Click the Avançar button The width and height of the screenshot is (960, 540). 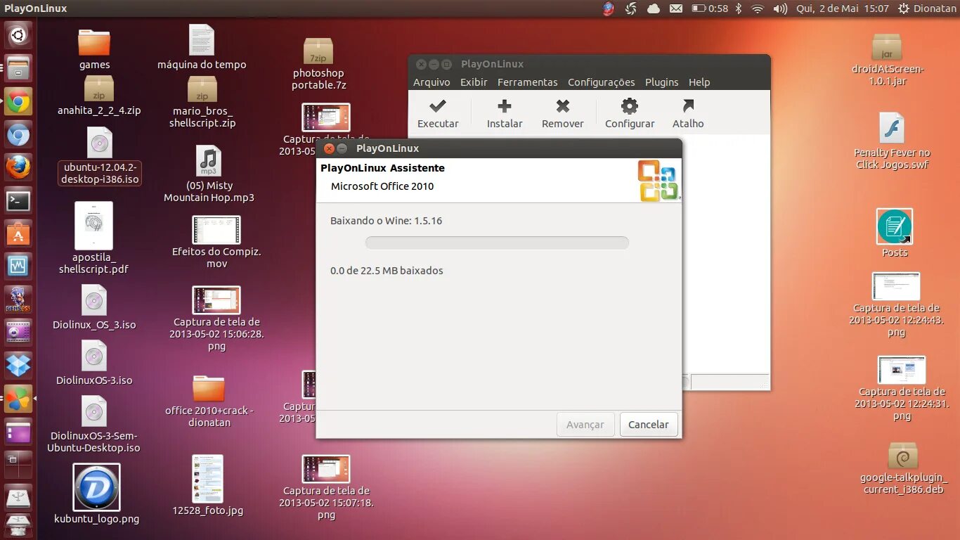(x=585, y=425)
